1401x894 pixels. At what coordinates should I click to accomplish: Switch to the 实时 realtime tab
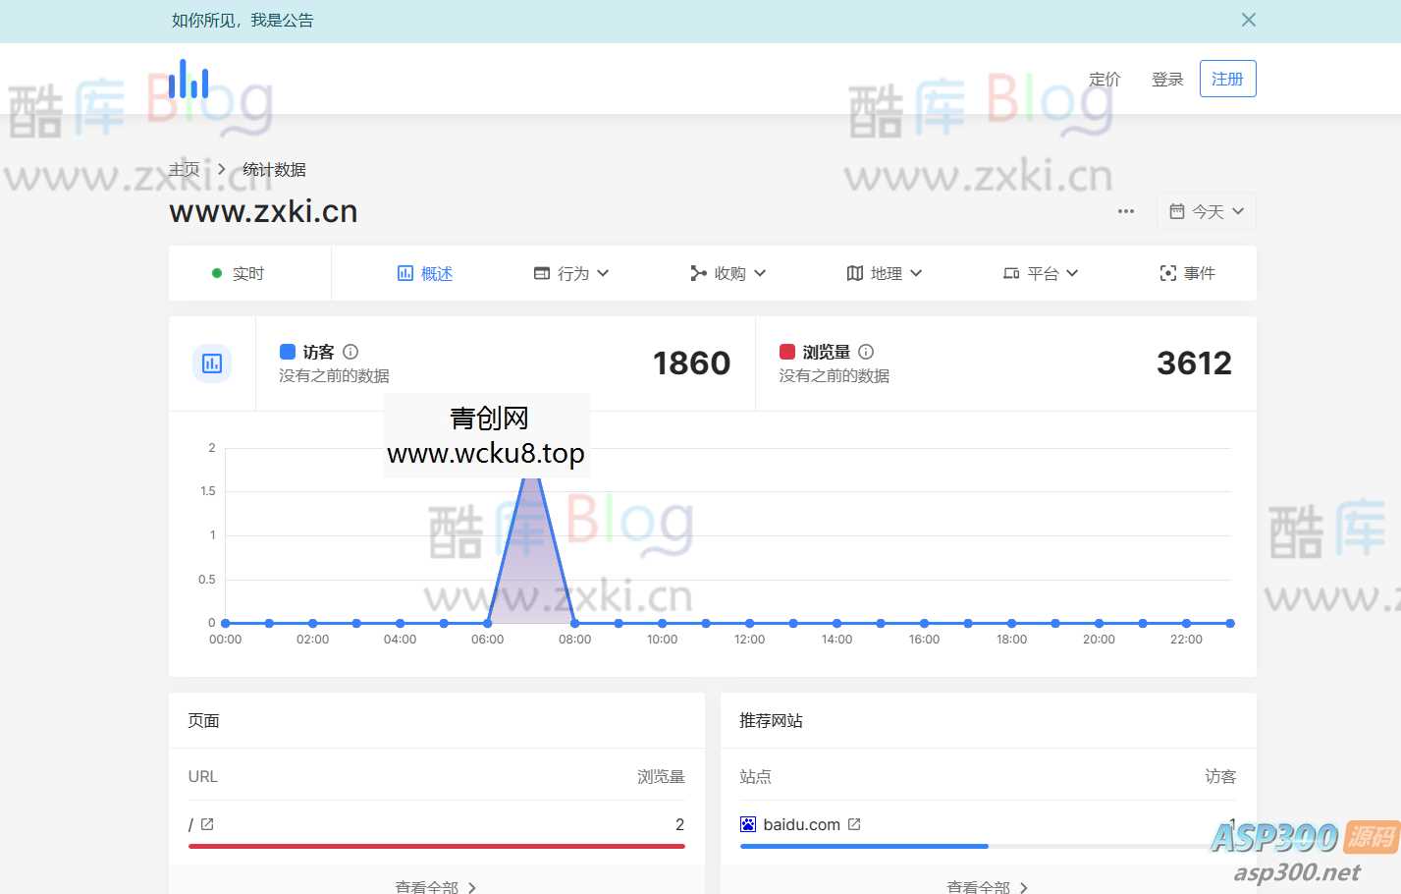click(248, 273)
